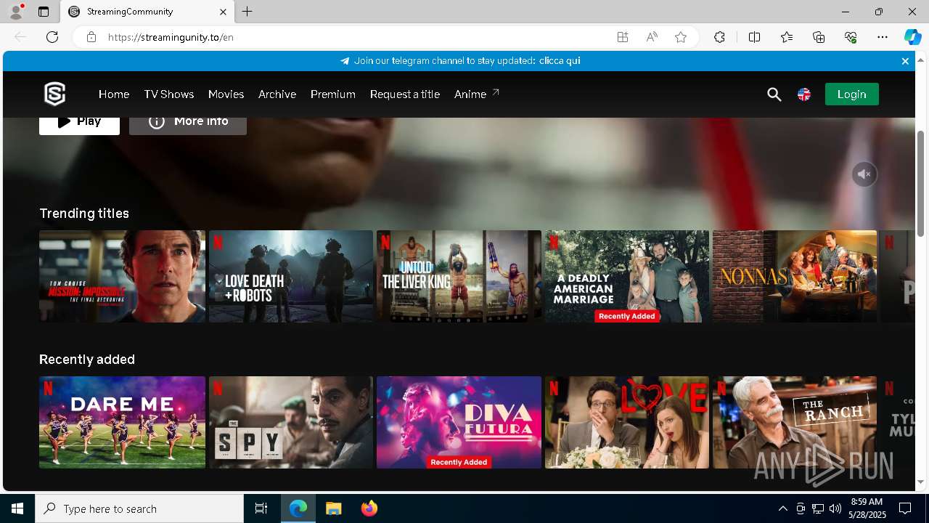
Task: Open the browser Extensions puzzle icon
Action: point(719,37)
